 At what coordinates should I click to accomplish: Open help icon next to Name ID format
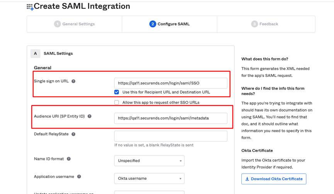(x=69, y=159)
